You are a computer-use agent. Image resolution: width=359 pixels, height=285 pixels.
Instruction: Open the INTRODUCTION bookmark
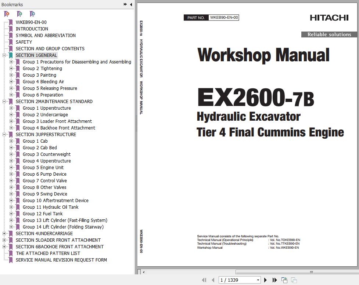tap(32, 29)
